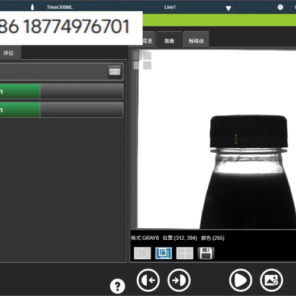The image size is (296, 296).
Task: Save the image with the floppy disk icon
Action: (206, 253)
